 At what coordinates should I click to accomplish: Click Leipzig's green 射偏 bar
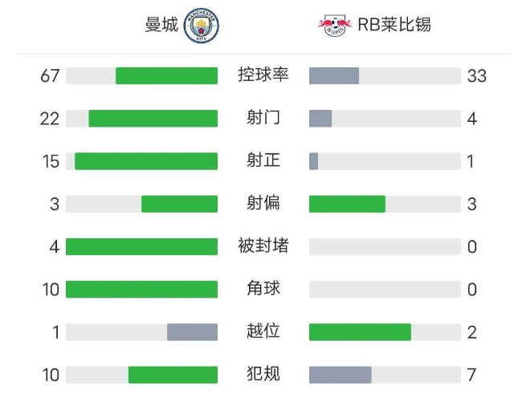pyautogui.click(x=347, y=204)
